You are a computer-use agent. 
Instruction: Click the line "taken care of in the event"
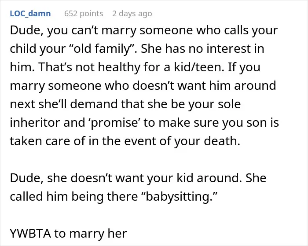click(125, 141)
